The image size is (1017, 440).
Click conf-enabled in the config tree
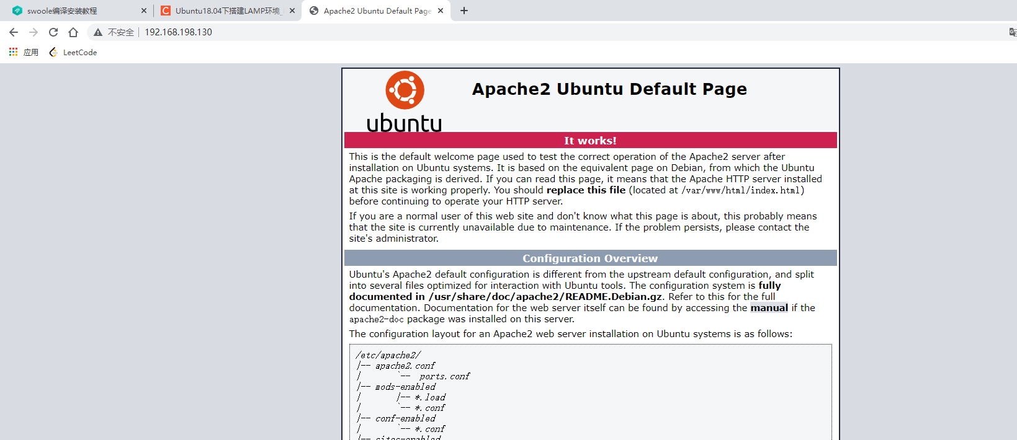click(x=405, y=418)
